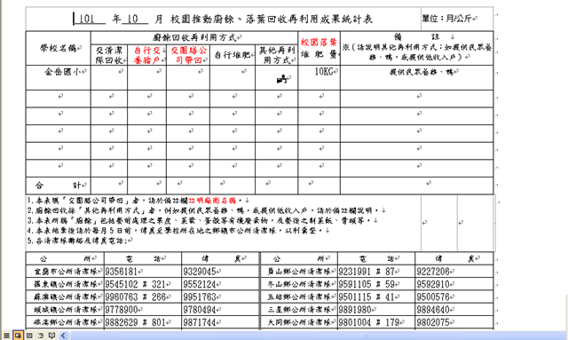Switch to Outline view
Viewport: 568px width, 340px height.
[41, 336]
